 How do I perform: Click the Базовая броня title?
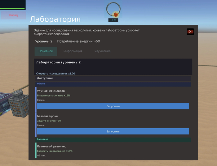[47, 116]
